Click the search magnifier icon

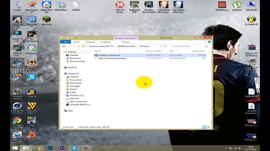[x=206, y=47]
